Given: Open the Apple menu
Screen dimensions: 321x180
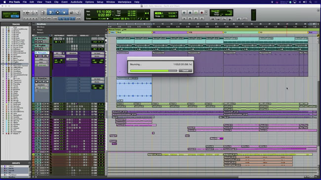Looking at the screenshot, I should pos(4,2).
